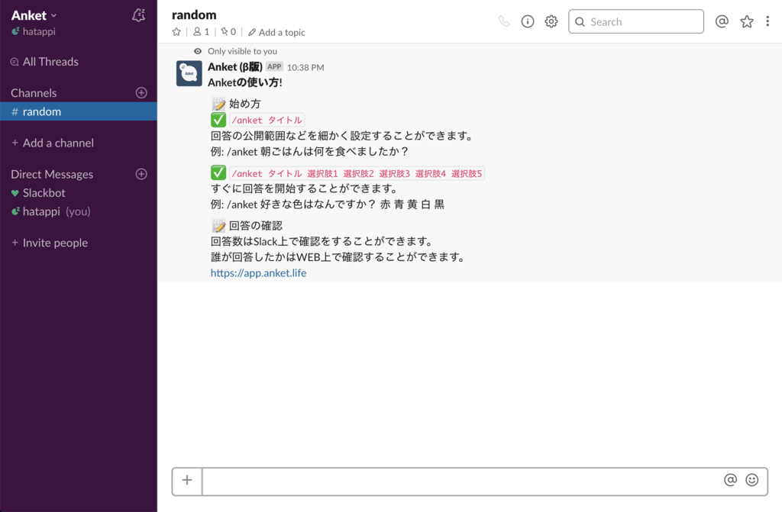The image size is (782, 512).
Task: Click the '/anket タイトル' code snippet
Action: tap(267, 120)
